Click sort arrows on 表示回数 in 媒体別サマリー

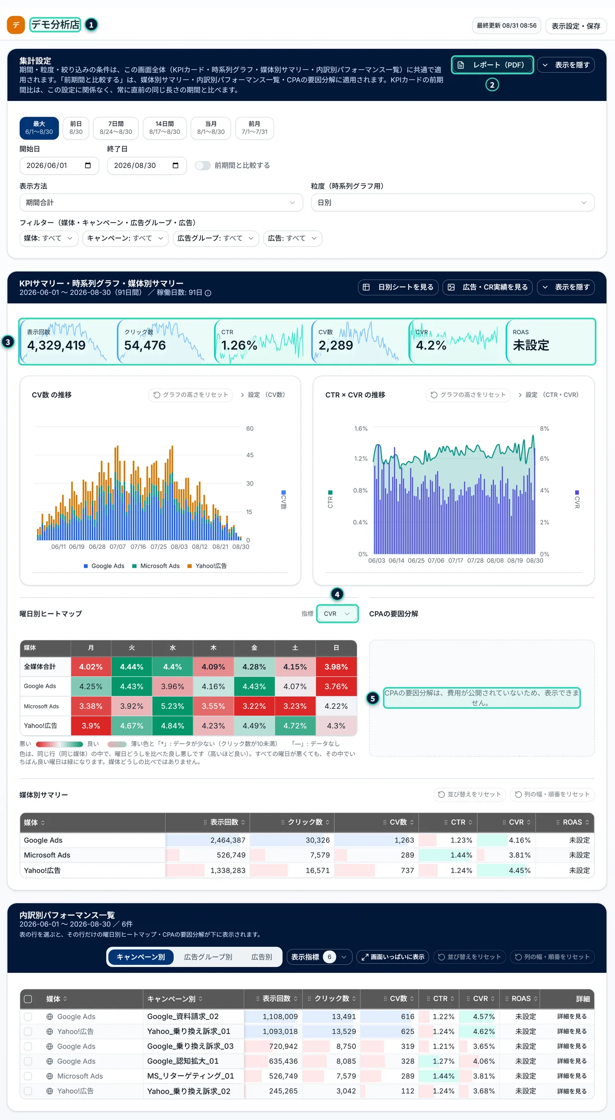243,822
